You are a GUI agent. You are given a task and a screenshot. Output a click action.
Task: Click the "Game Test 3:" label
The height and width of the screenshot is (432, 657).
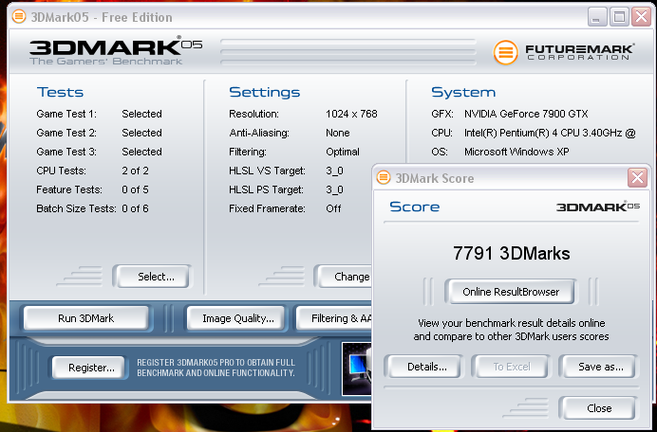[66, 152]
